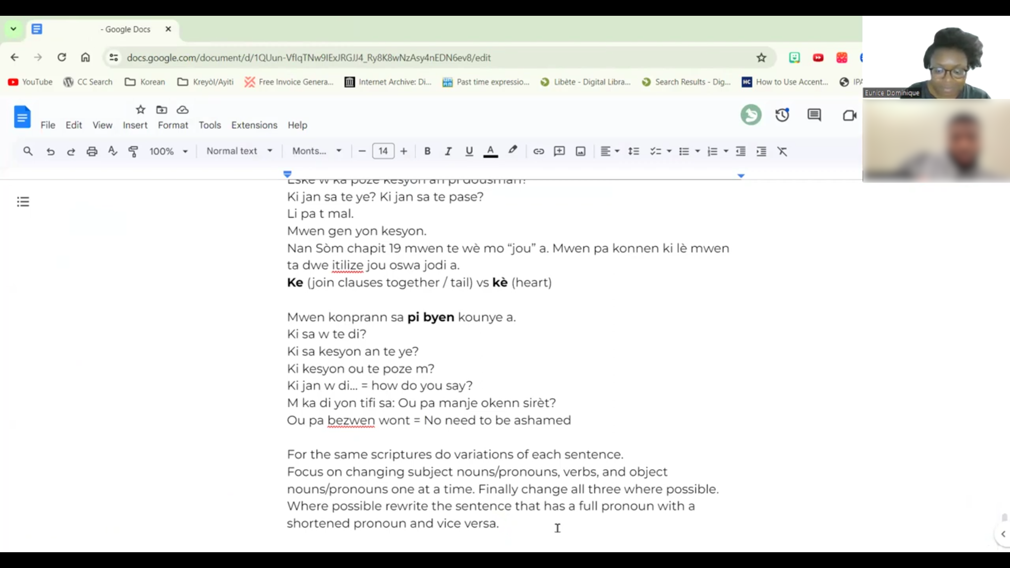
Task: Select the paint format tool
Action: pos(133,151)
